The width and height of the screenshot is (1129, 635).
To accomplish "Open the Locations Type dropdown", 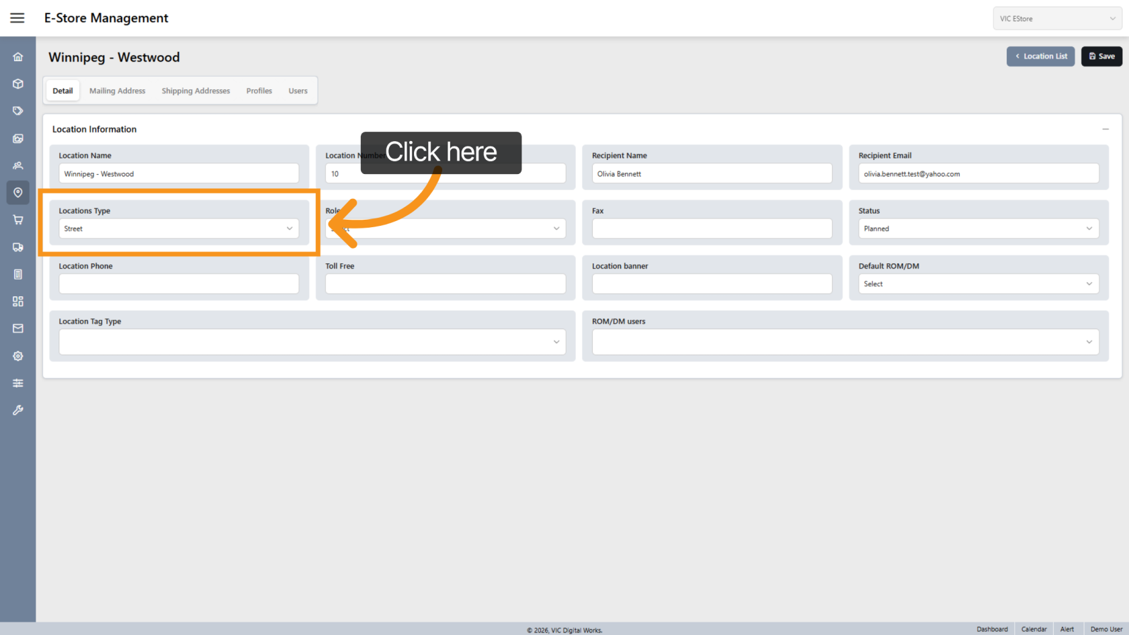I will pos(179,228).
